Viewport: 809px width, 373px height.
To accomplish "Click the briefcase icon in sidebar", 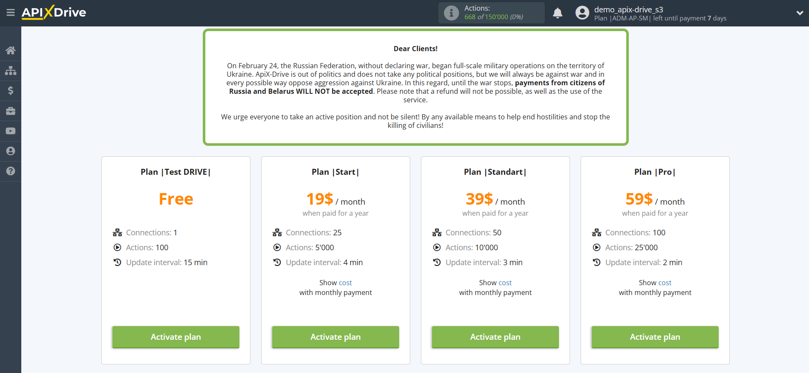I will tap(11, 111).
